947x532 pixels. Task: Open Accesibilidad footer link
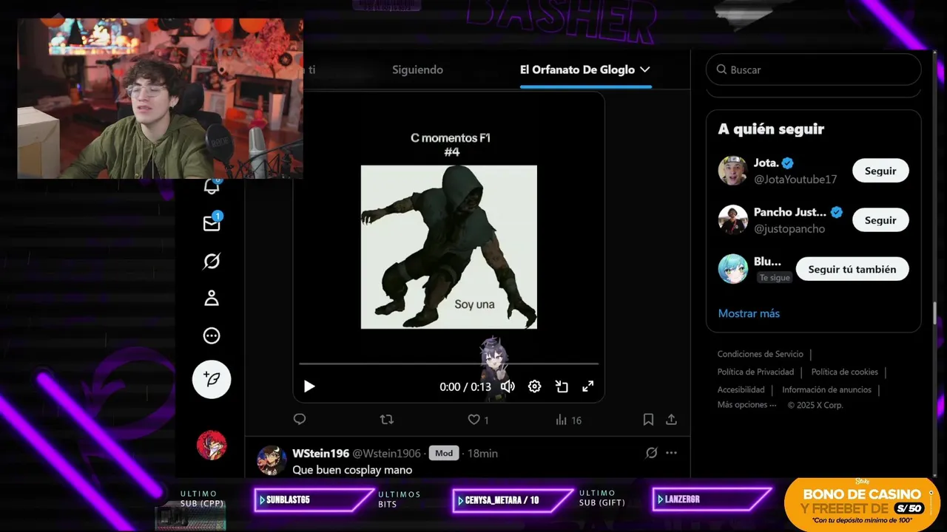[x=741, y=389]
